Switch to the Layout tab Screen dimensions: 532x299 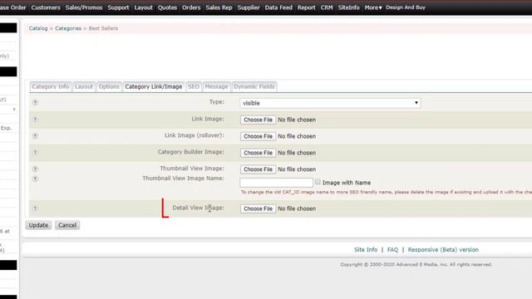coord(84,86)
